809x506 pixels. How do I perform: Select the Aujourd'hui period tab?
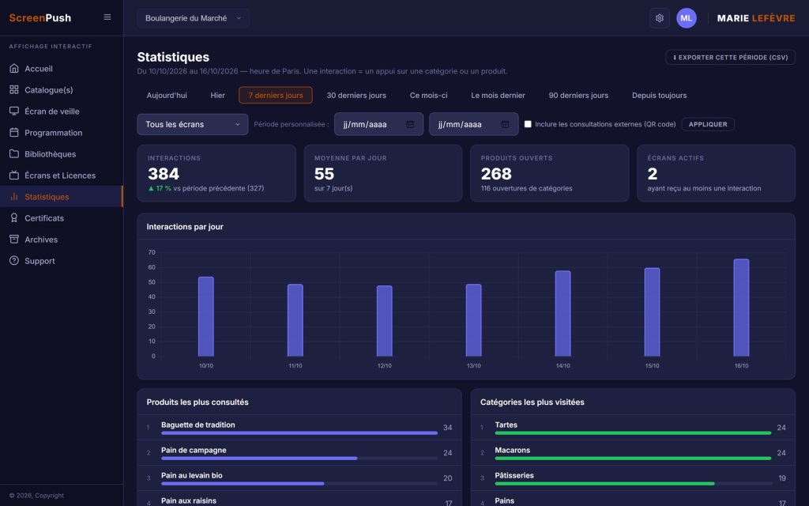(x=167, y=95)
